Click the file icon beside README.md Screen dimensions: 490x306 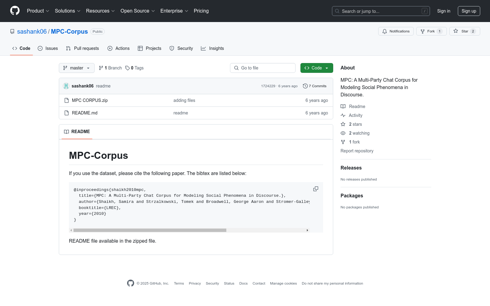(66, 113)
